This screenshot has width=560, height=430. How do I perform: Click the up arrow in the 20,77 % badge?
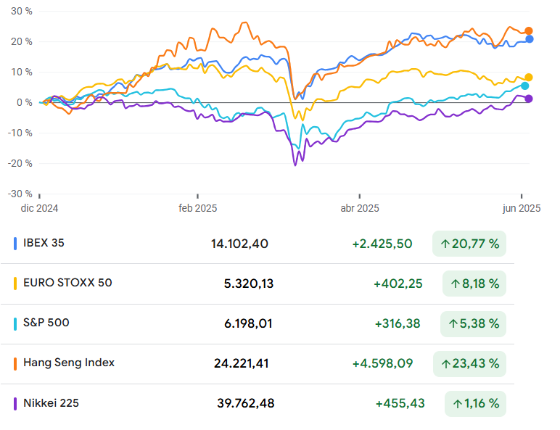point(445,244)
